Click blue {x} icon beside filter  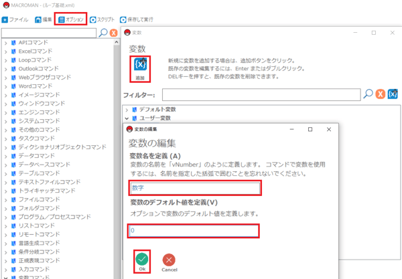[393, 94]
